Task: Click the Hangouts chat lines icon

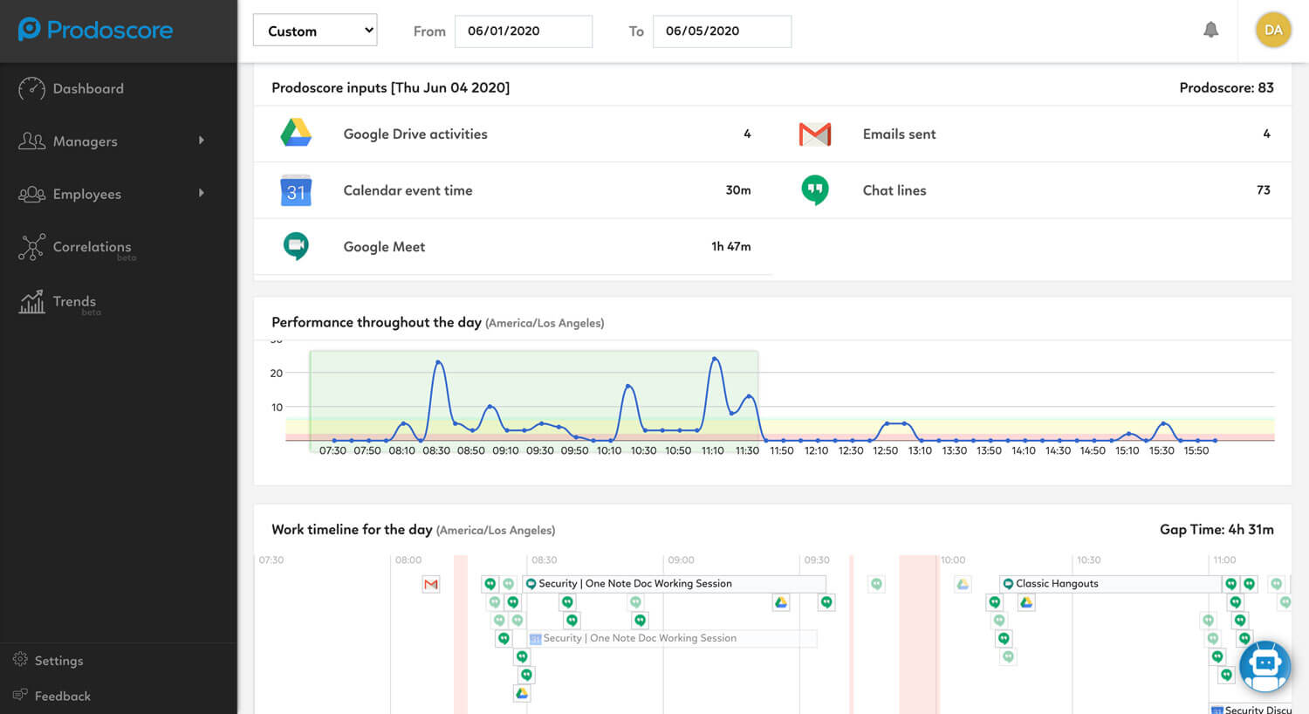Action: (x=815, y=190)
